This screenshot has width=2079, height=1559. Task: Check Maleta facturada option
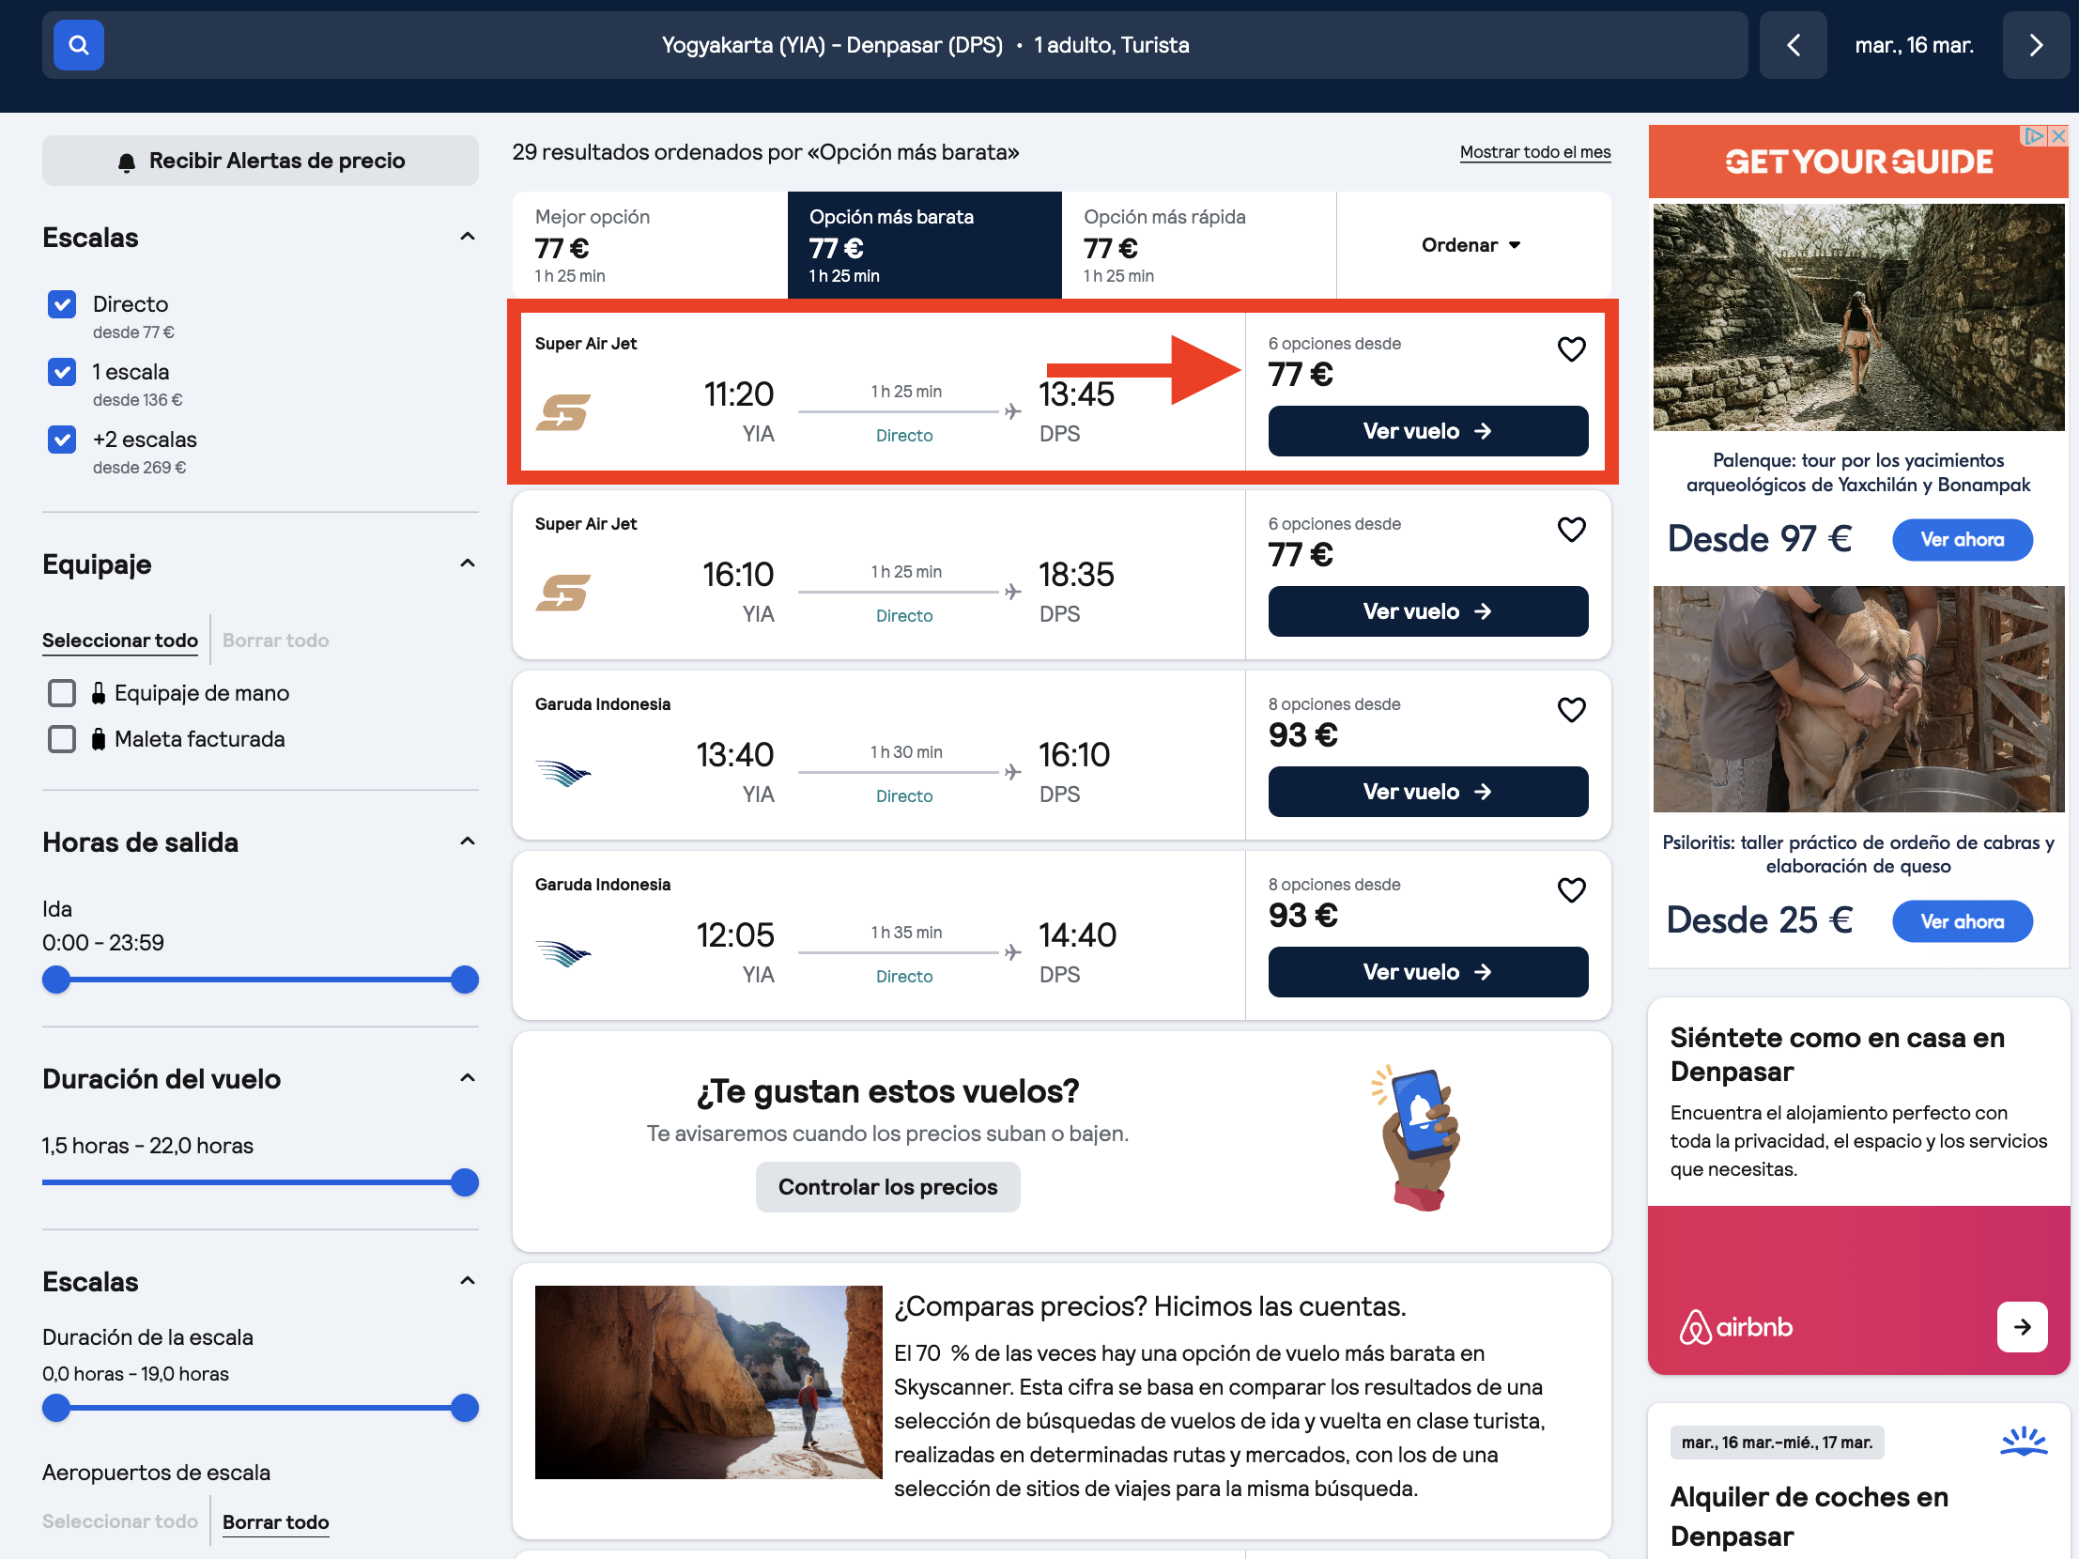pos(62,739)
